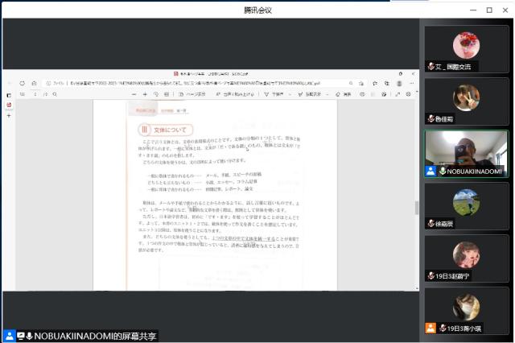Image resolution: width=515 pixels, height=343 pixels.
Task: Open PDF viewer settings gear
Action: pos(408,94)
